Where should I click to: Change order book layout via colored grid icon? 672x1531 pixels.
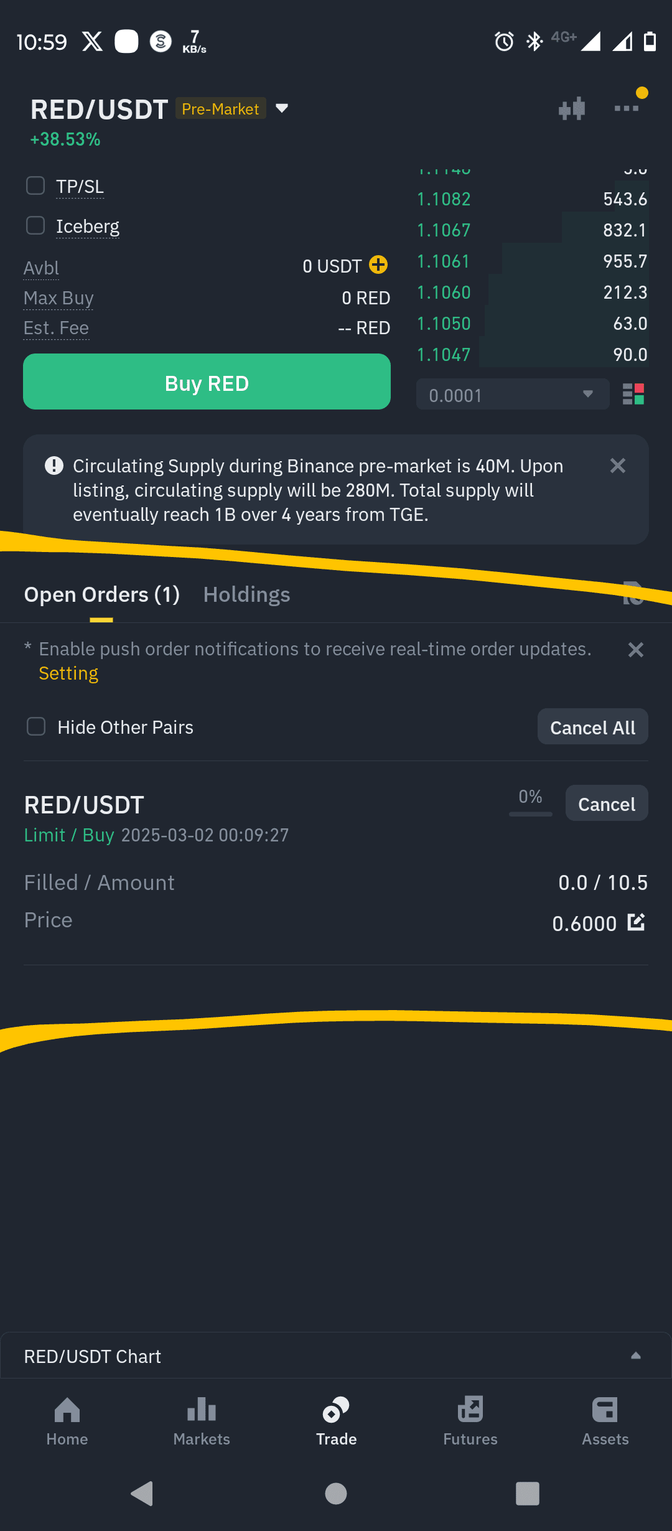(633, 394)
